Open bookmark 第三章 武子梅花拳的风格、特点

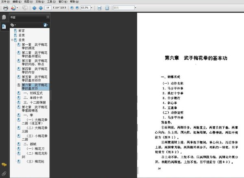[35, 63]
